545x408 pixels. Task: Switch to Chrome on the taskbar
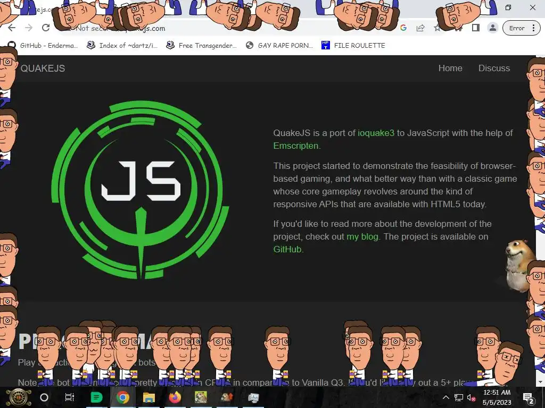pos(122,397)
